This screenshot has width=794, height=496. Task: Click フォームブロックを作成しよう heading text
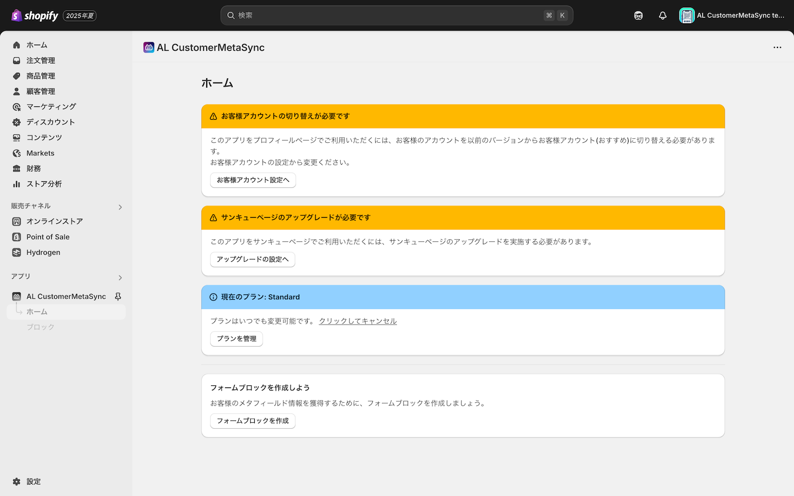pyautogui.click(x=260, y=388)
